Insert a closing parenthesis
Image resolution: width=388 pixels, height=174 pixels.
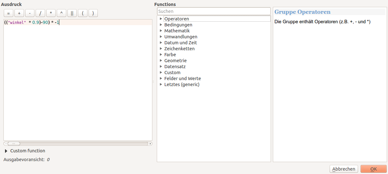(93, 13)
